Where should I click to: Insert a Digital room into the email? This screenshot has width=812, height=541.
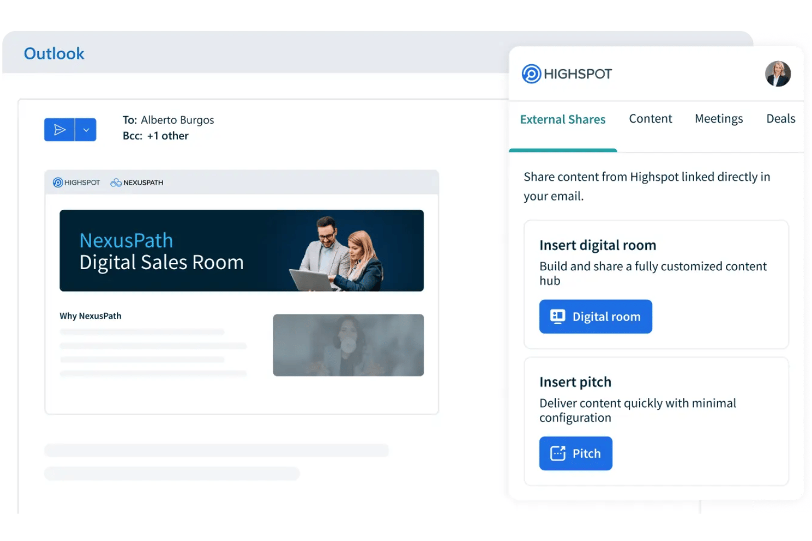click(x=595, y=316)
